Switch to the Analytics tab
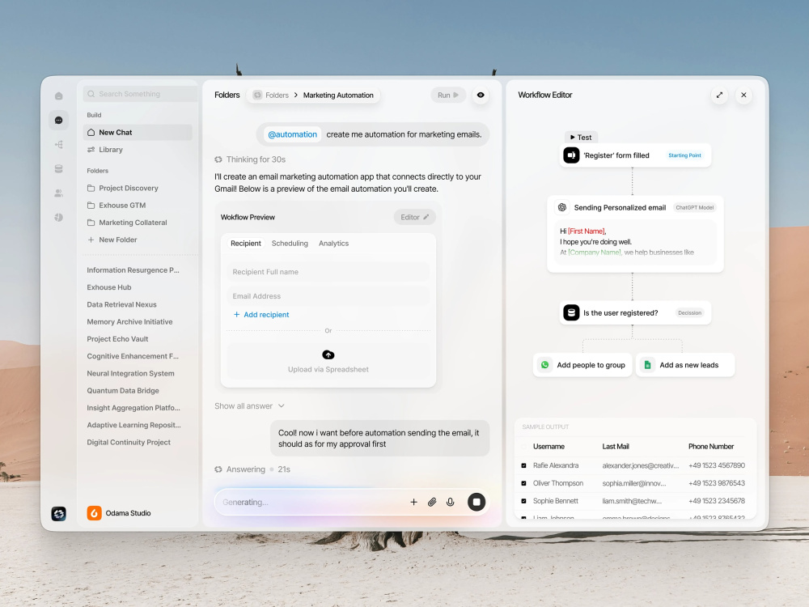The width and height of the screenshot is (809, 607). pyautogui.click(x=334, y=243)
